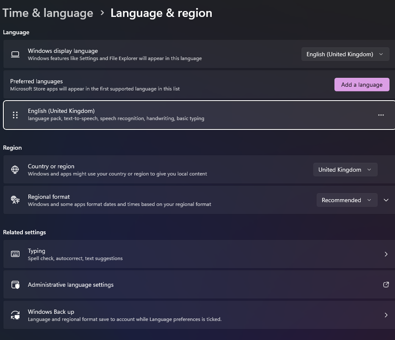Open the Typing settings chevron

(386, 254)
